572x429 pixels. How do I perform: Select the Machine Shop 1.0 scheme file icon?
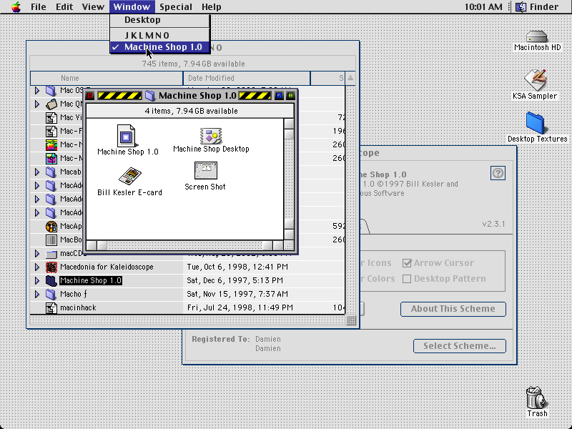coord(127,136)
